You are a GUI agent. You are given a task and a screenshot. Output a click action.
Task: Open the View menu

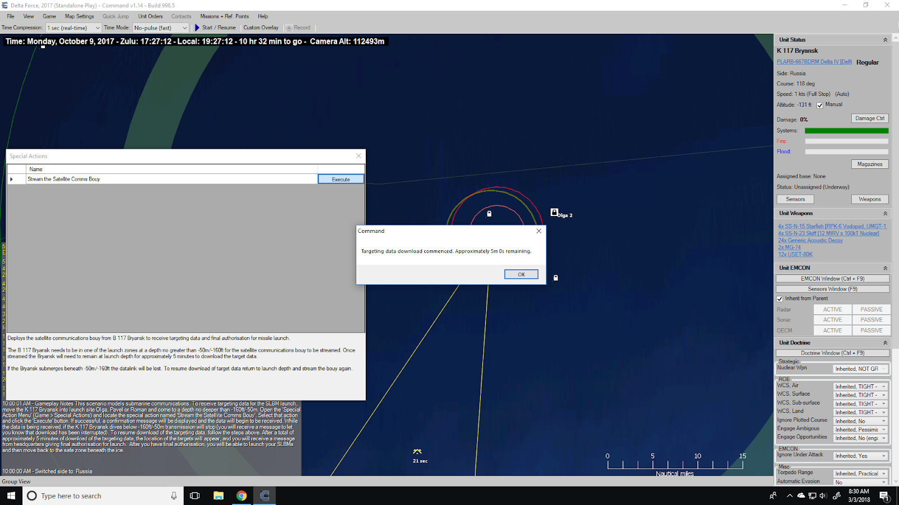(x=29, y=16)
